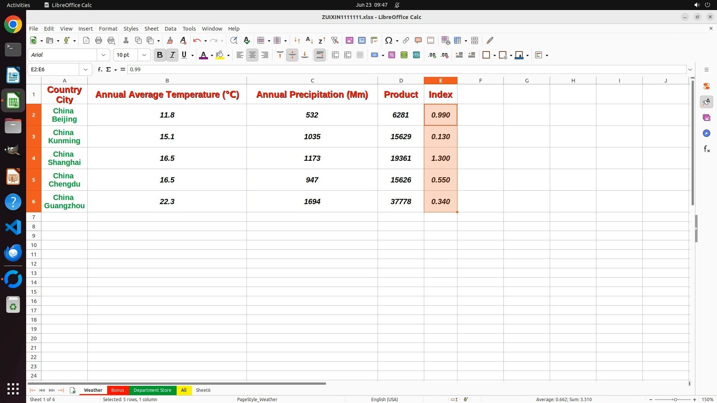Click the Add new sheet button

click(72, 390)
